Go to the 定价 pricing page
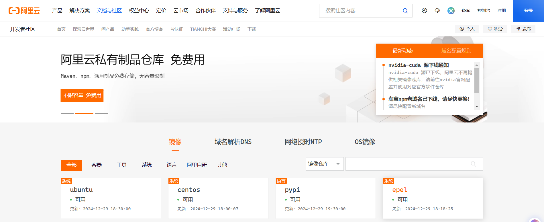 click(161, 11)
